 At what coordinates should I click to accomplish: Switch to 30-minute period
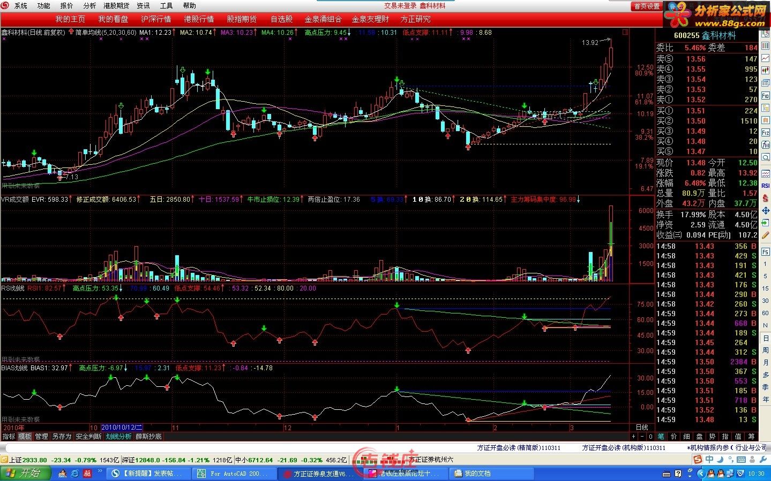pos(765,300)
